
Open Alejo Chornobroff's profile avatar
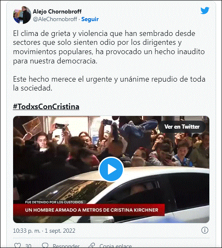click(22, 15)
